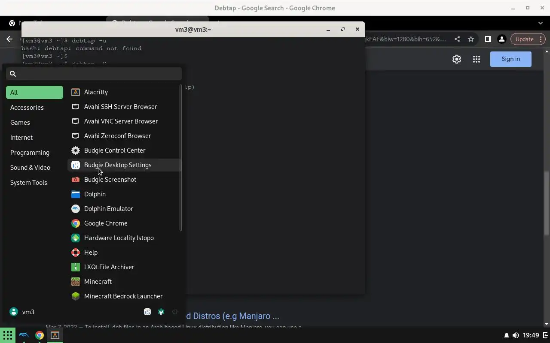Launch Alacritty from the app list
This screenshot has width=550, height=343.
click(124, 92)
